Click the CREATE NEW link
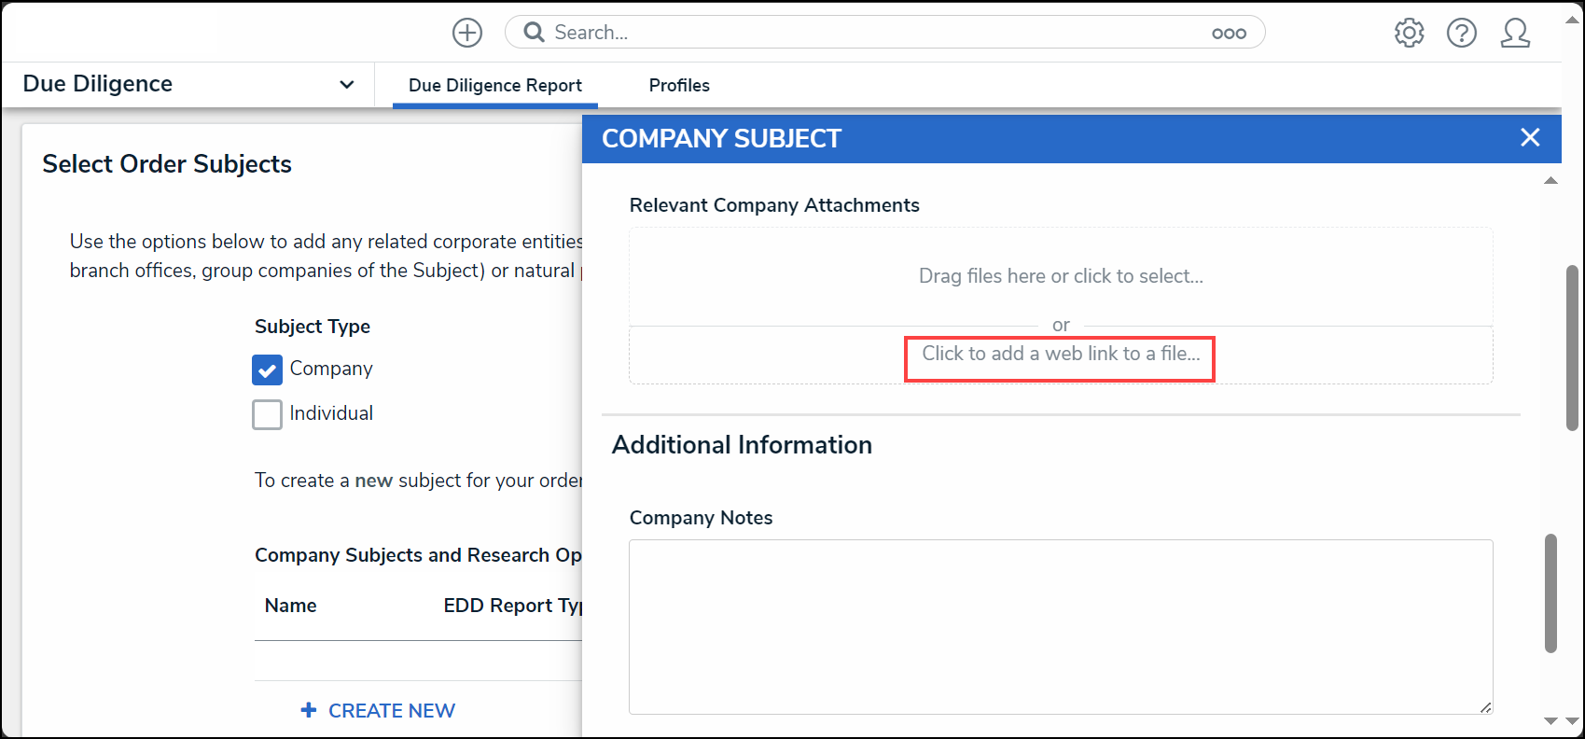The height and width of the screenshot is (739, 1585). click(392, 710)
